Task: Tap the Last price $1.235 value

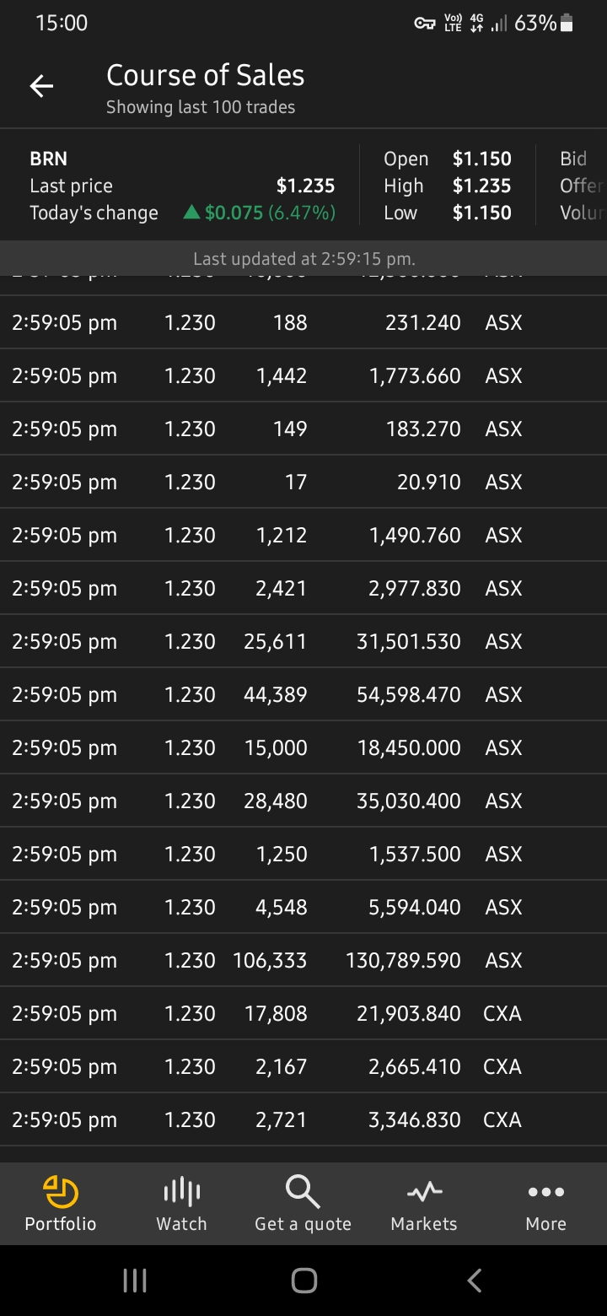Action: [x=305, y=186]
